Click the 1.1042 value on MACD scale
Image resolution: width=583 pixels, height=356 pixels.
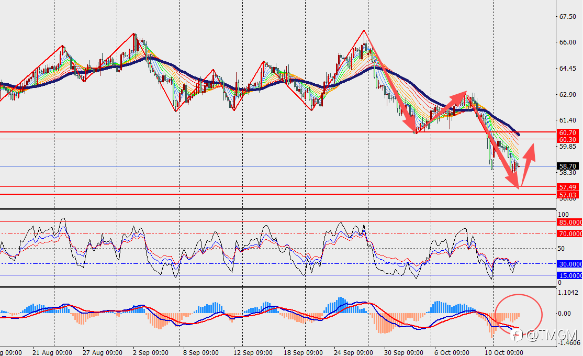568,292
